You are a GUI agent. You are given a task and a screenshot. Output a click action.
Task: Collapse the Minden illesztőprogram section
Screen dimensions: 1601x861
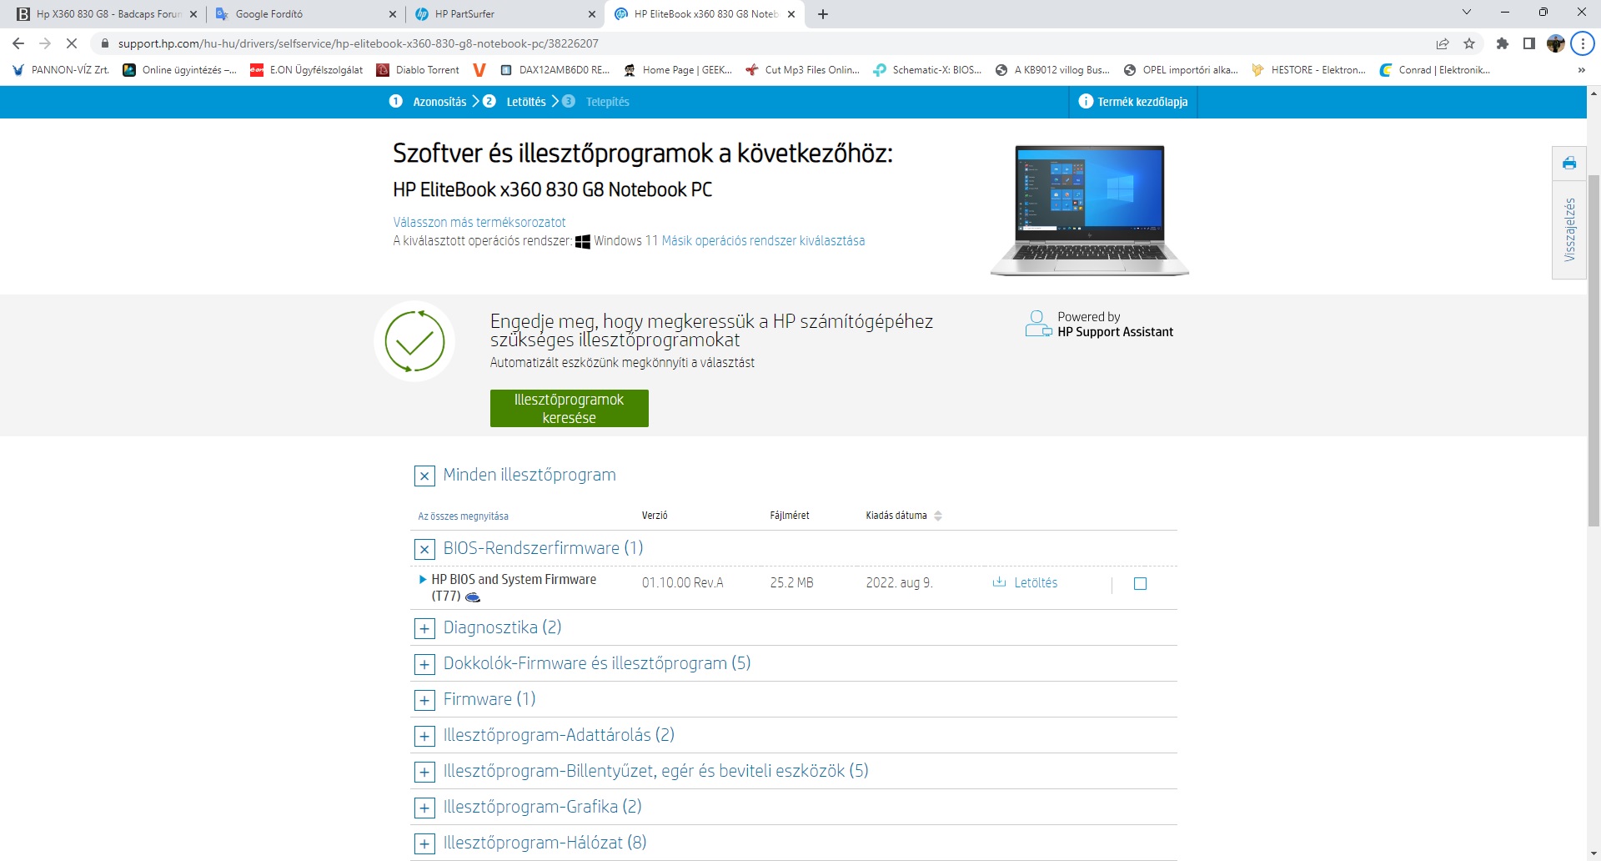click(x=424, y=476)
